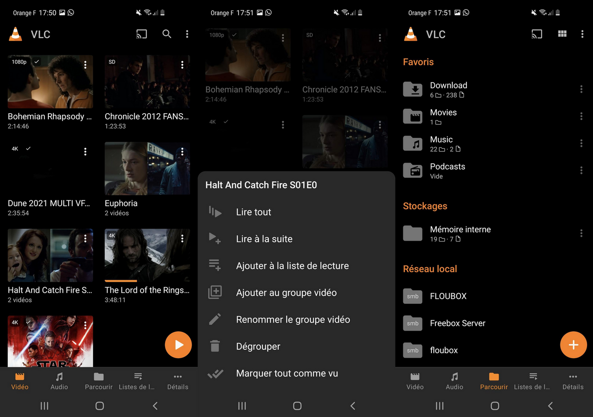Play the Dune 2021 MULTI VF video
The height and width of the screenshot is (417, 593).
point(50,180)
